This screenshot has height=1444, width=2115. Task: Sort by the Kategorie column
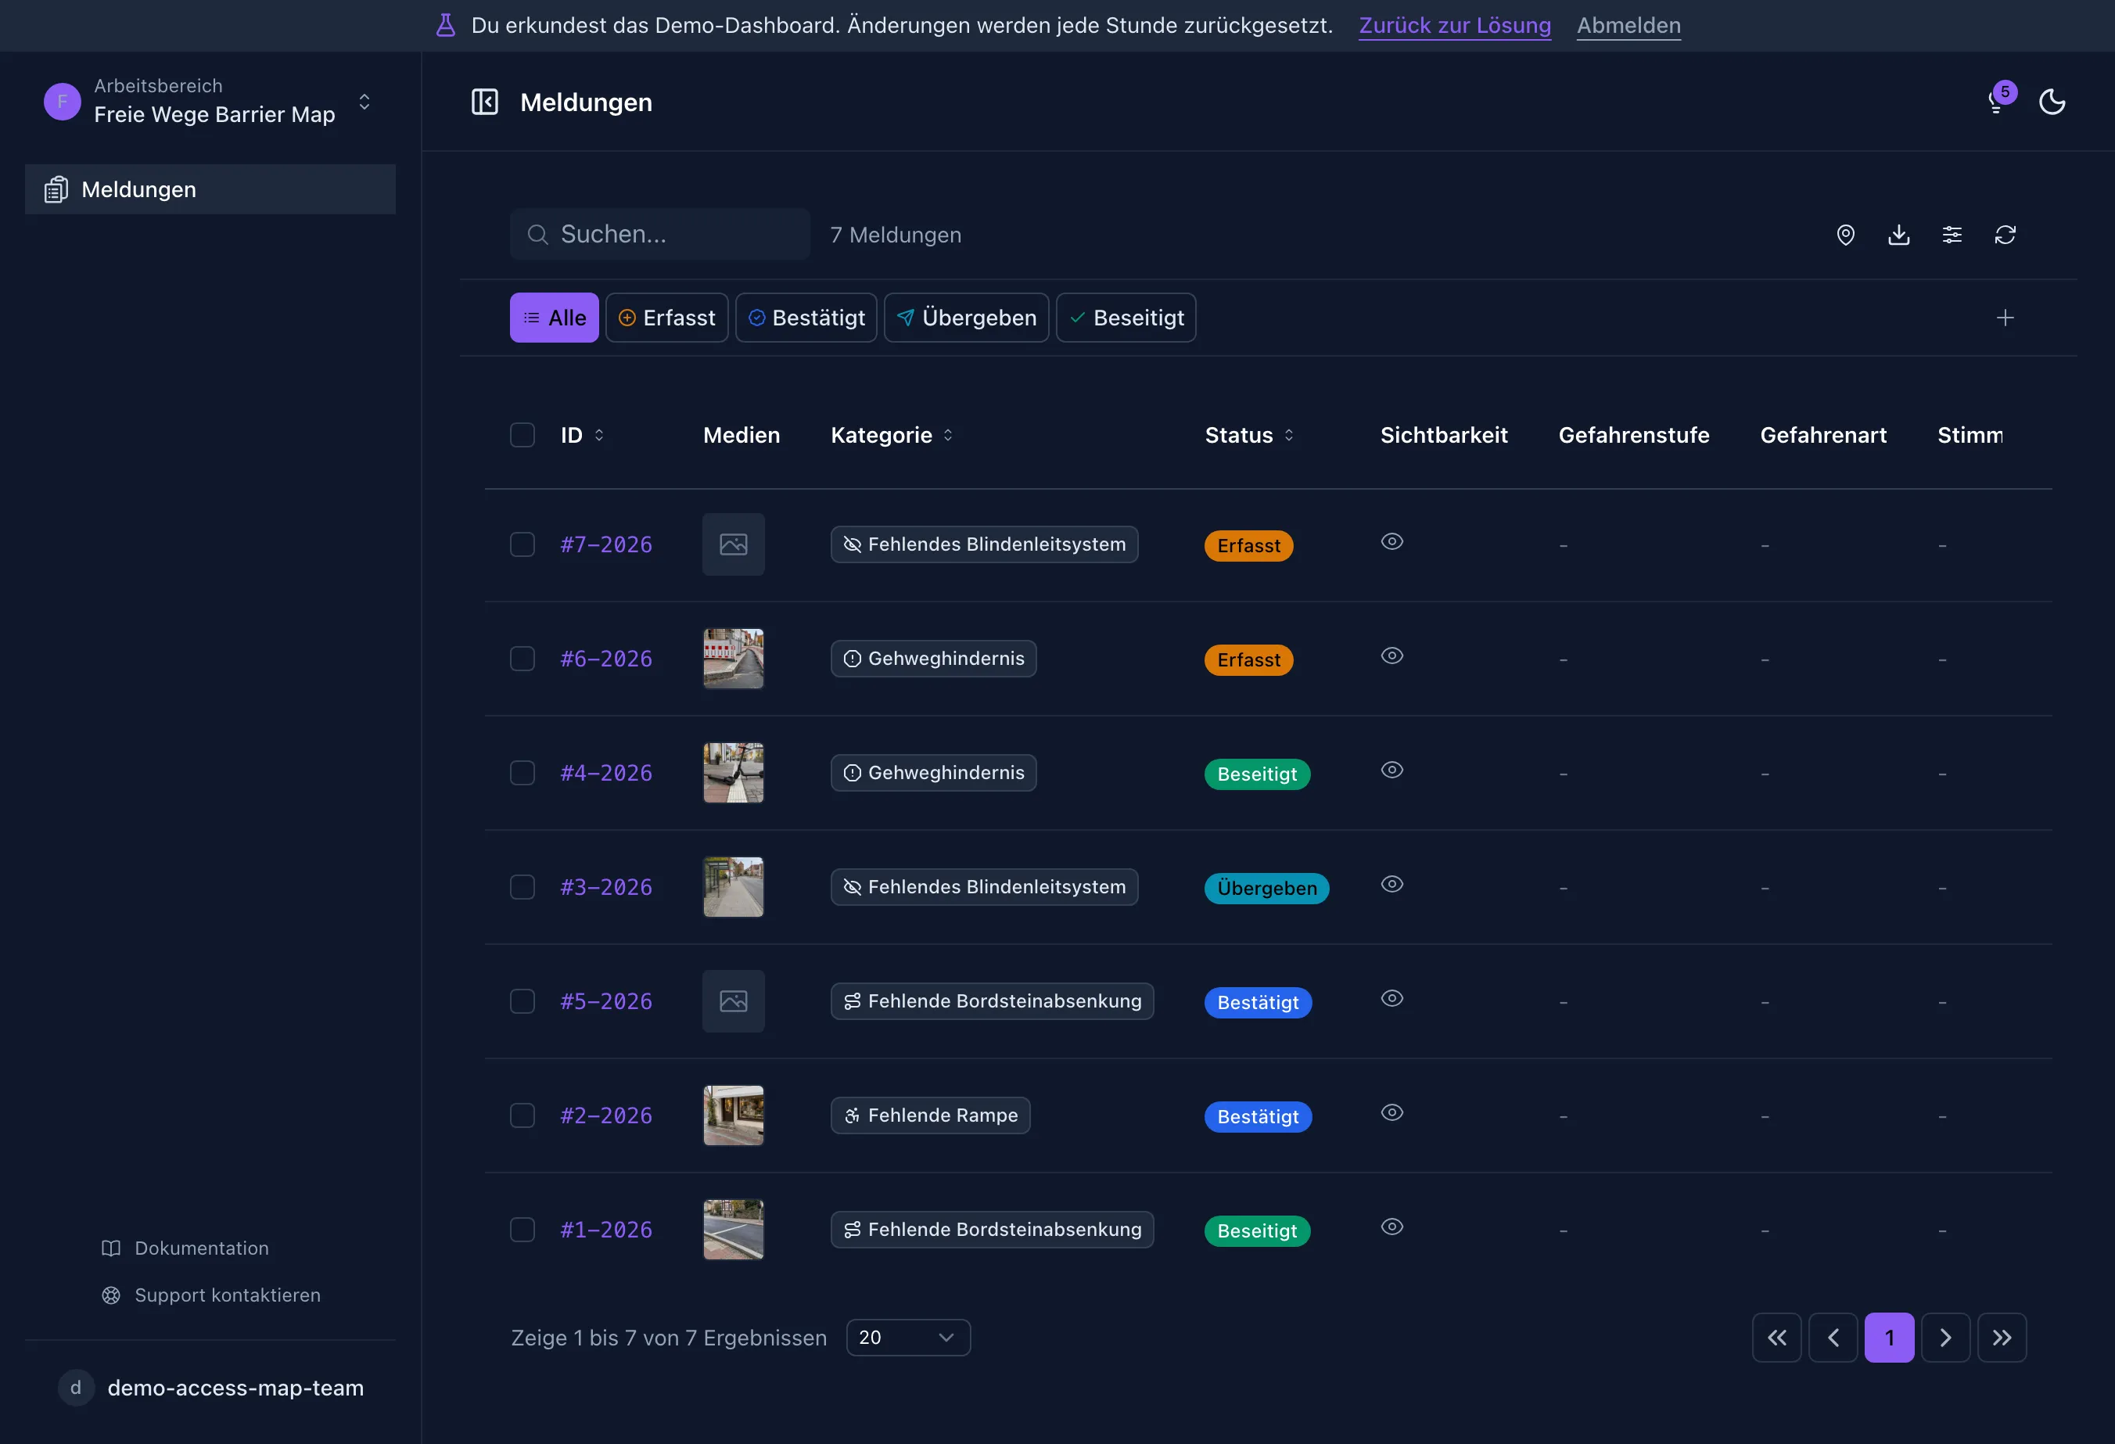[892, 435]
